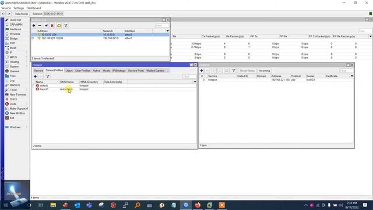Switch to Servers tab in Hotspot
Viewport: 373px width, 210px height.
coord(38,71)
